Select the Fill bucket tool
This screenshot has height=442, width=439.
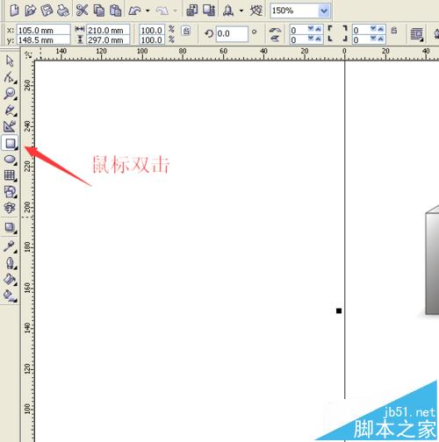10,280
